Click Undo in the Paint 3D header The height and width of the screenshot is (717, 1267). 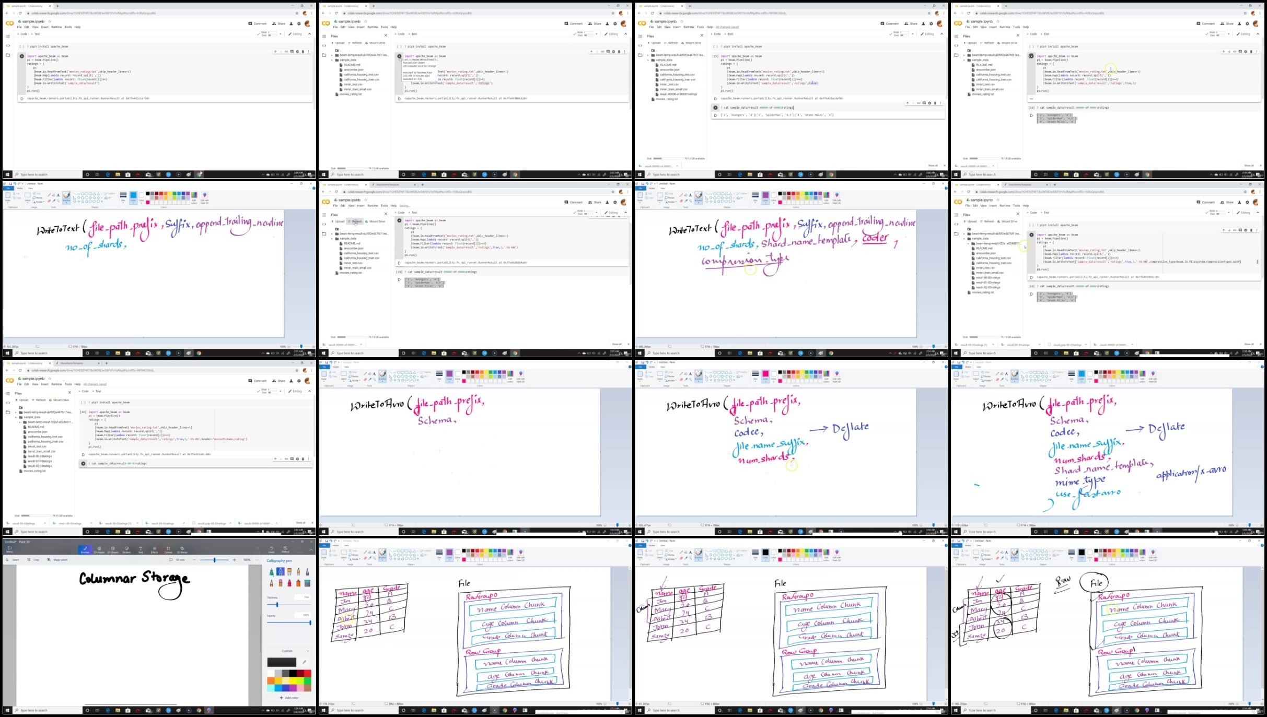coord(271,549)
